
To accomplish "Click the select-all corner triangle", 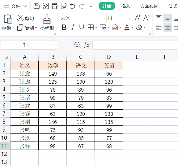I will click(x=6, y=57).
